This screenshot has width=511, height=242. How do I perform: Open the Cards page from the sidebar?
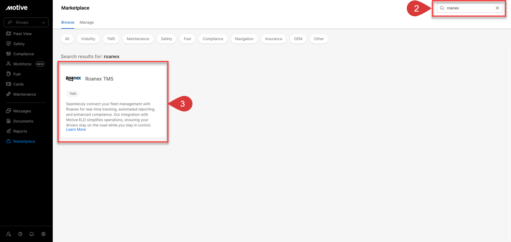18,84
